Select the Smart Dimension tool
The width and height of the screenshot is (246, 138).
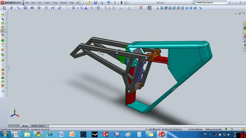click(12, 8)
